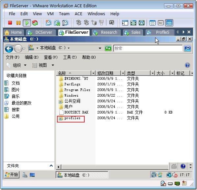The image size is (197, 190).
Task: Click the show desktop quick launch icon
Action: [32, 175]
